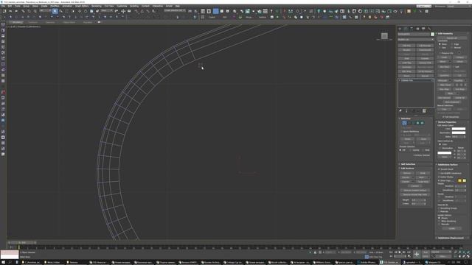Screen dimensions: 472x265
Task: Switch to Utilities command panel tab
Action: 429,29
